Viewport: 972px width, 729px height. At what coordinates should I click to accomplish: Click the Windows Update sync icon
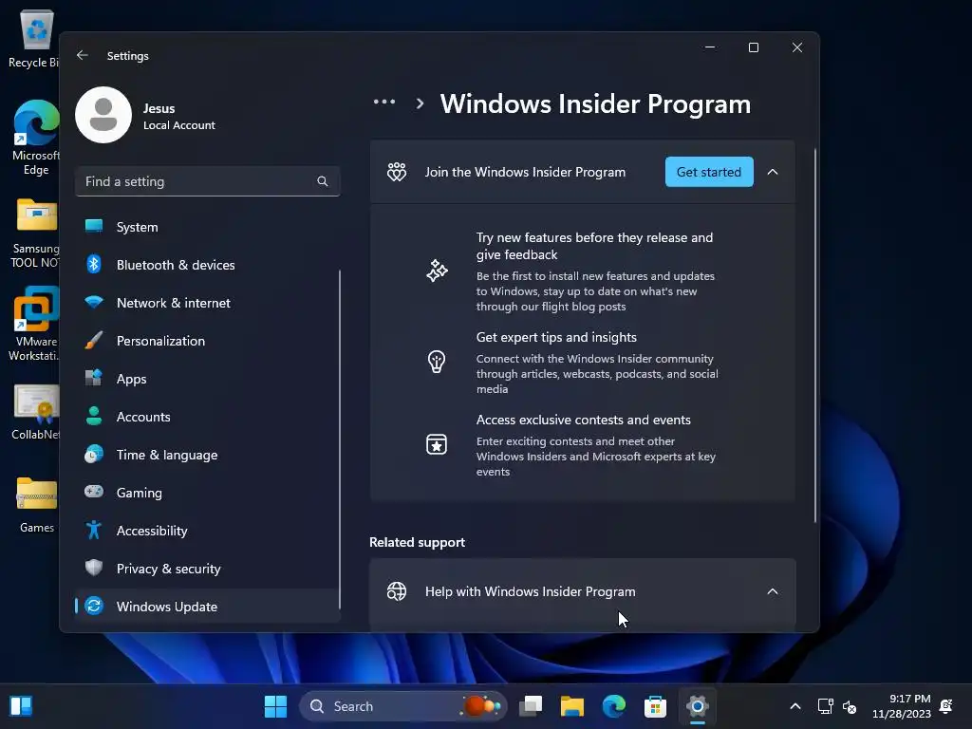tap(94, 606)
